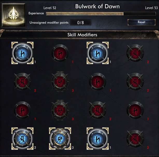
Task: Choose the last red cost-1 rune in the third row
Action: (135, 110)
